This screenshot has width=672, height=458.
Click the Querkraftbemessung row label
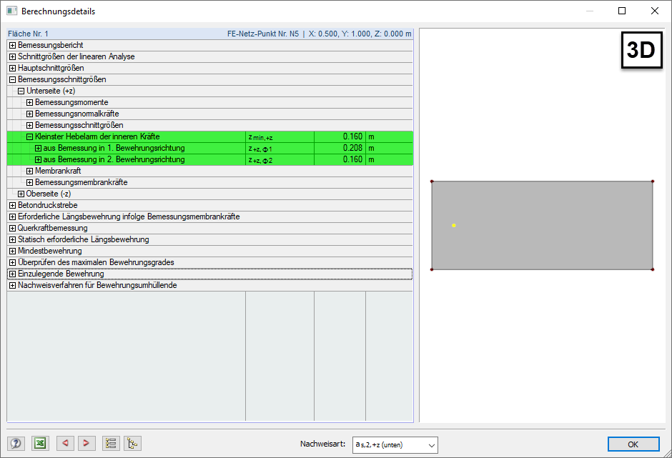tap(53, 228)
